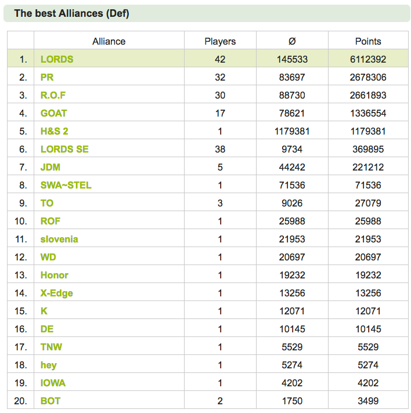Click the Players column header
Image resolution: width=411 pixels, height=413 pixels.
[220, 41]
